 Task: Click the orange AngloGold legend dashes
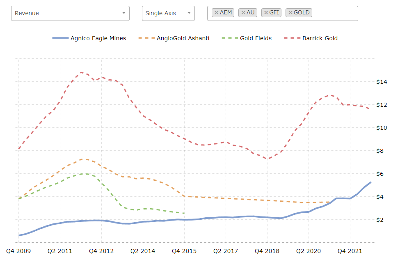click(x=147, y=38)
